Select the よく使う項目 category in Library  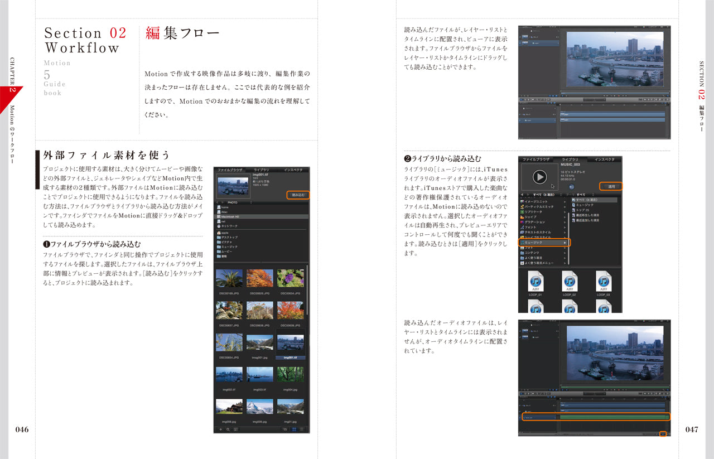[543, 258]
